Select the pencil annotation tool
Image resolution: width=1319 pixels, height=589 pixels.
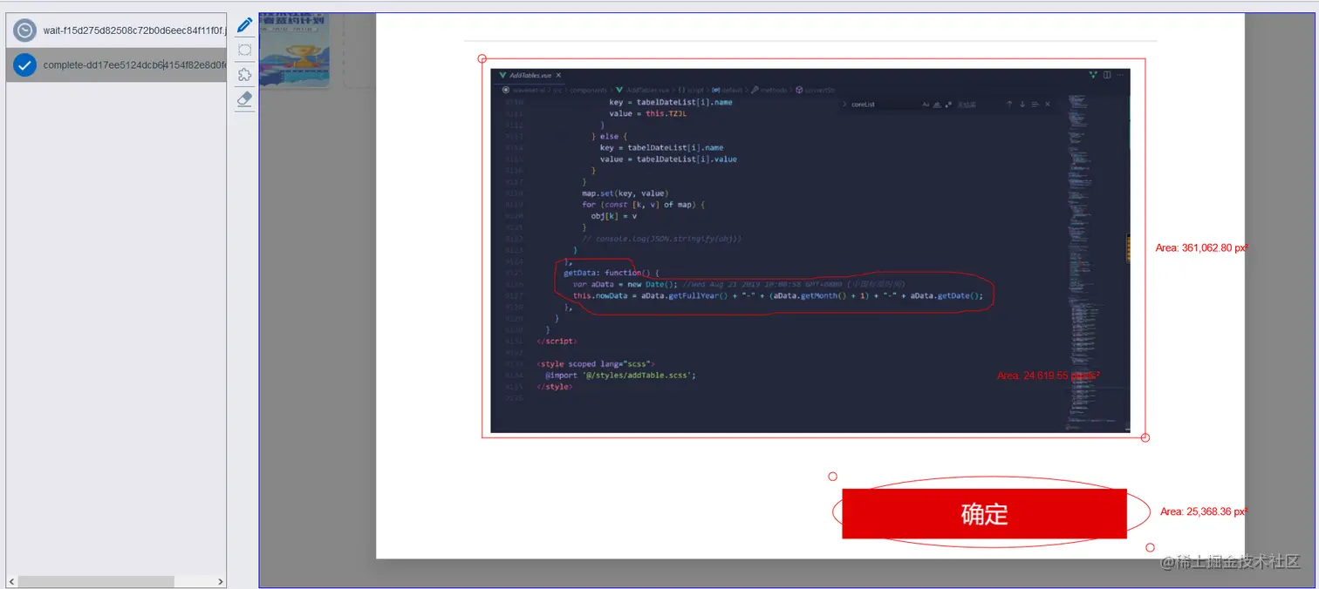244,24
